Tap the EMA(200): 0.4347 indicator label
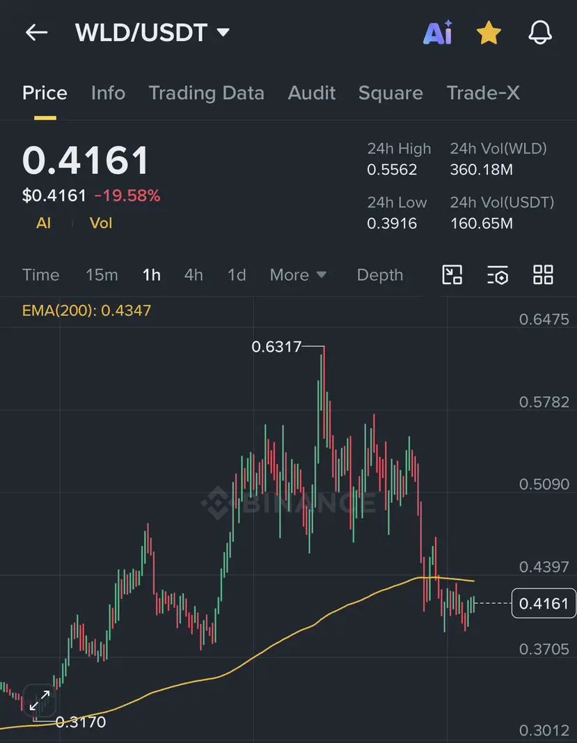The width and height of the screenshot is (577, 743). 87,311
